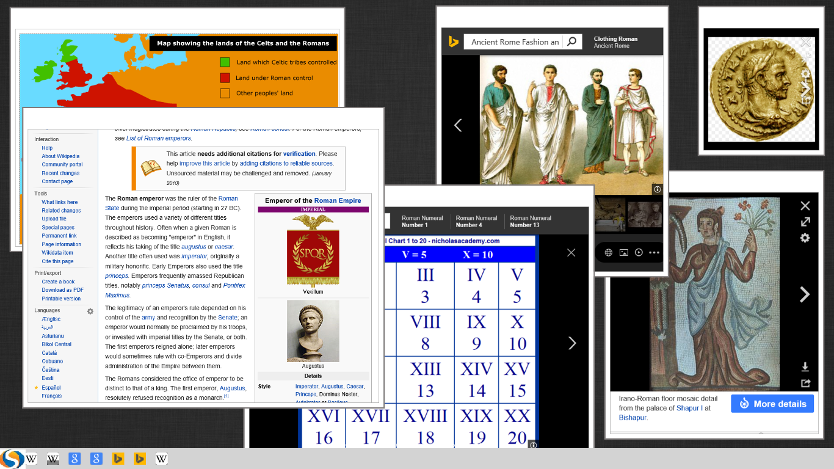Close the gold coin image viewer
834x469 pixels.
806,42
